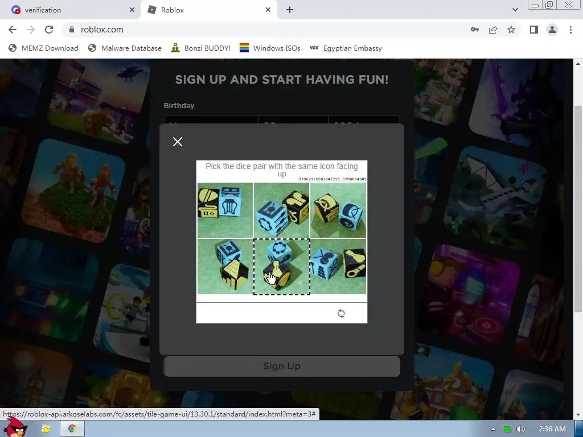
Task: Click the Chrome taskbar button
Action: (72, 429)
